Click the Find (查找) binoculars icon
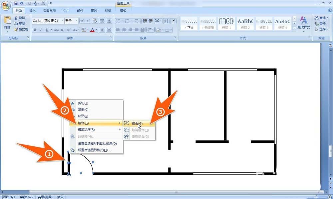Image resolution: width=333 pixels, height=199 pixels. [x=316, y=18]
